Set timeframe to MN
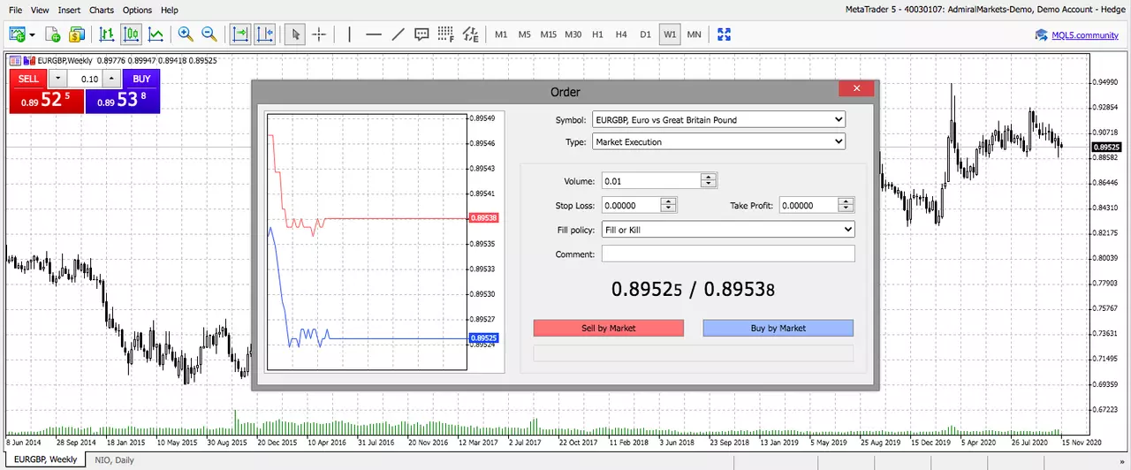Viewport: 1131px width, 470px height. point(694,34)
